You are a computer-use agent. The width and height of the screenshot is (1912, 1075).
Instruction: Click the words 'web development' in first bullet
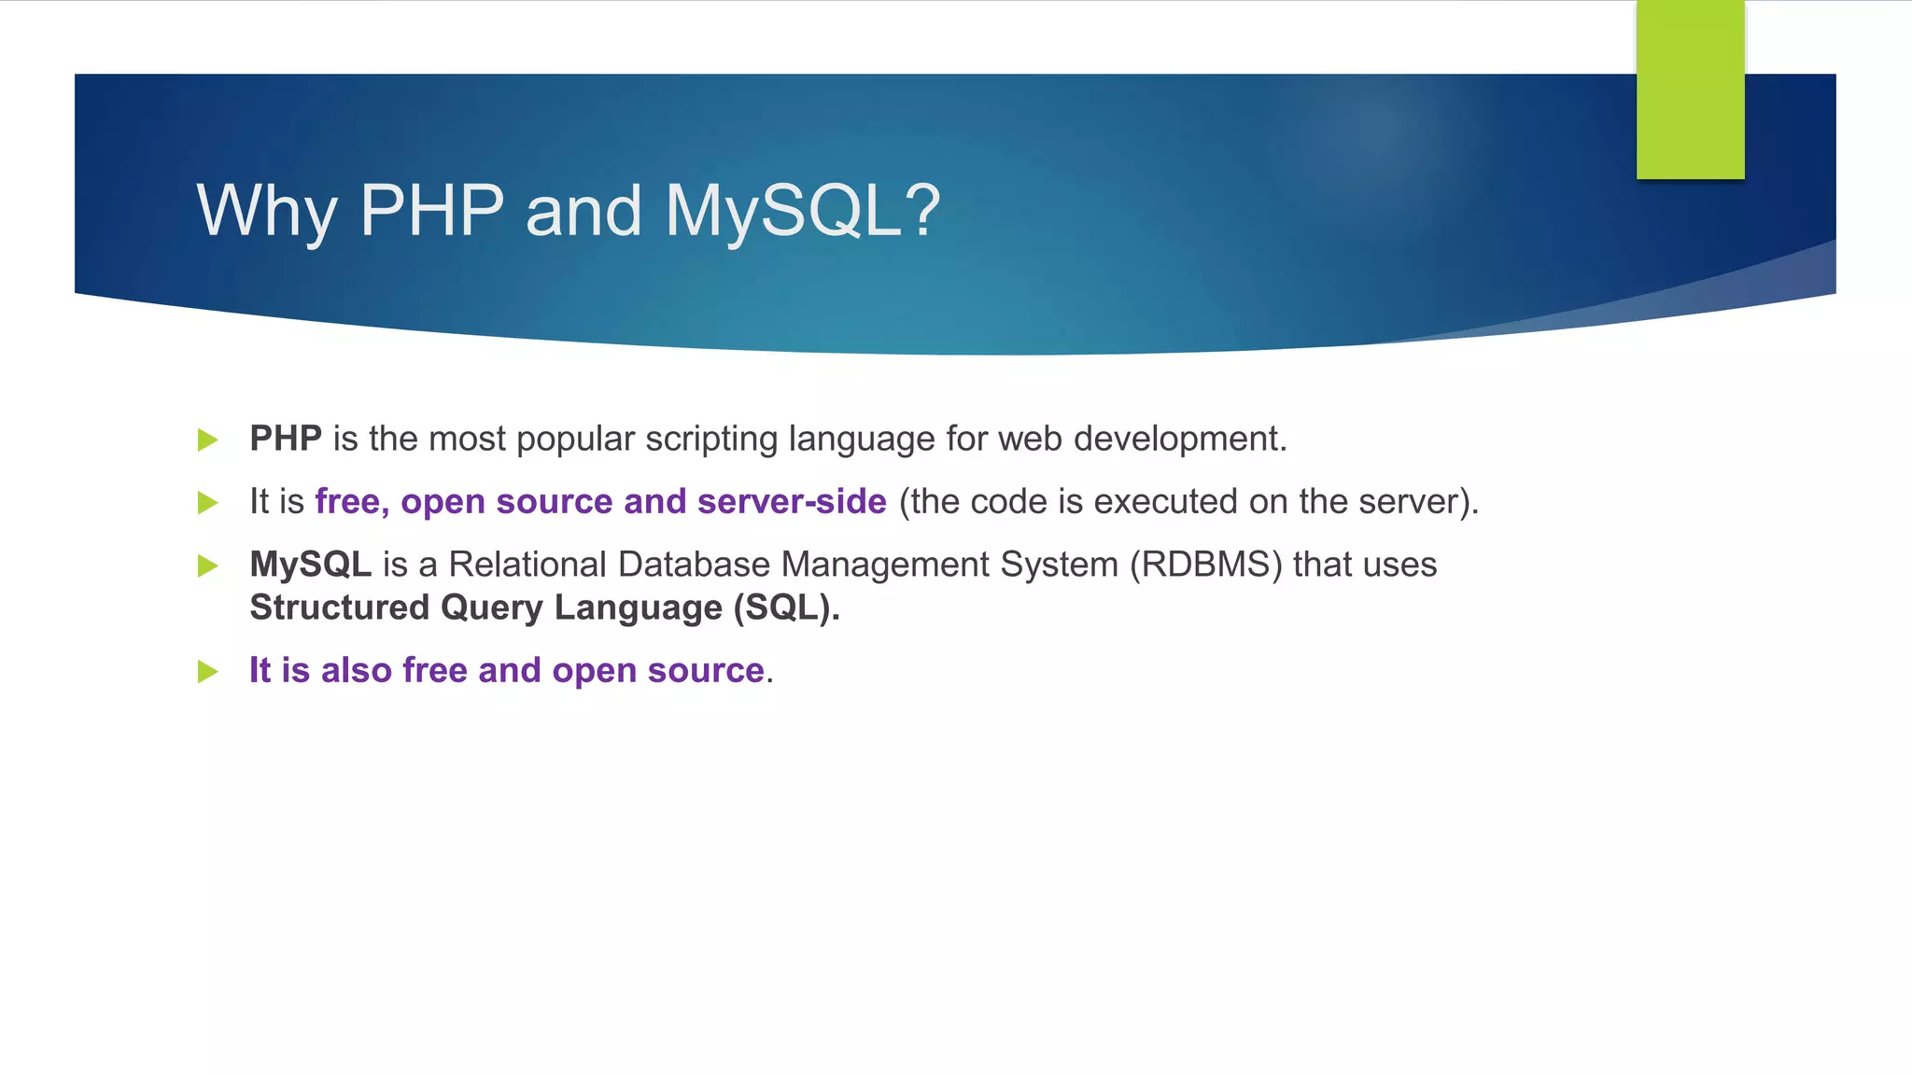point(1141,439)
